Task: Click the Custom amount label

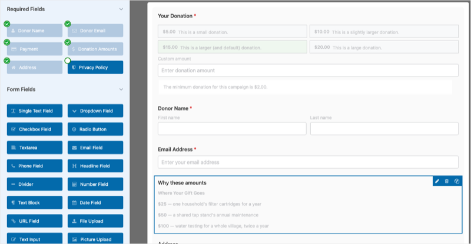Action: 174,59
